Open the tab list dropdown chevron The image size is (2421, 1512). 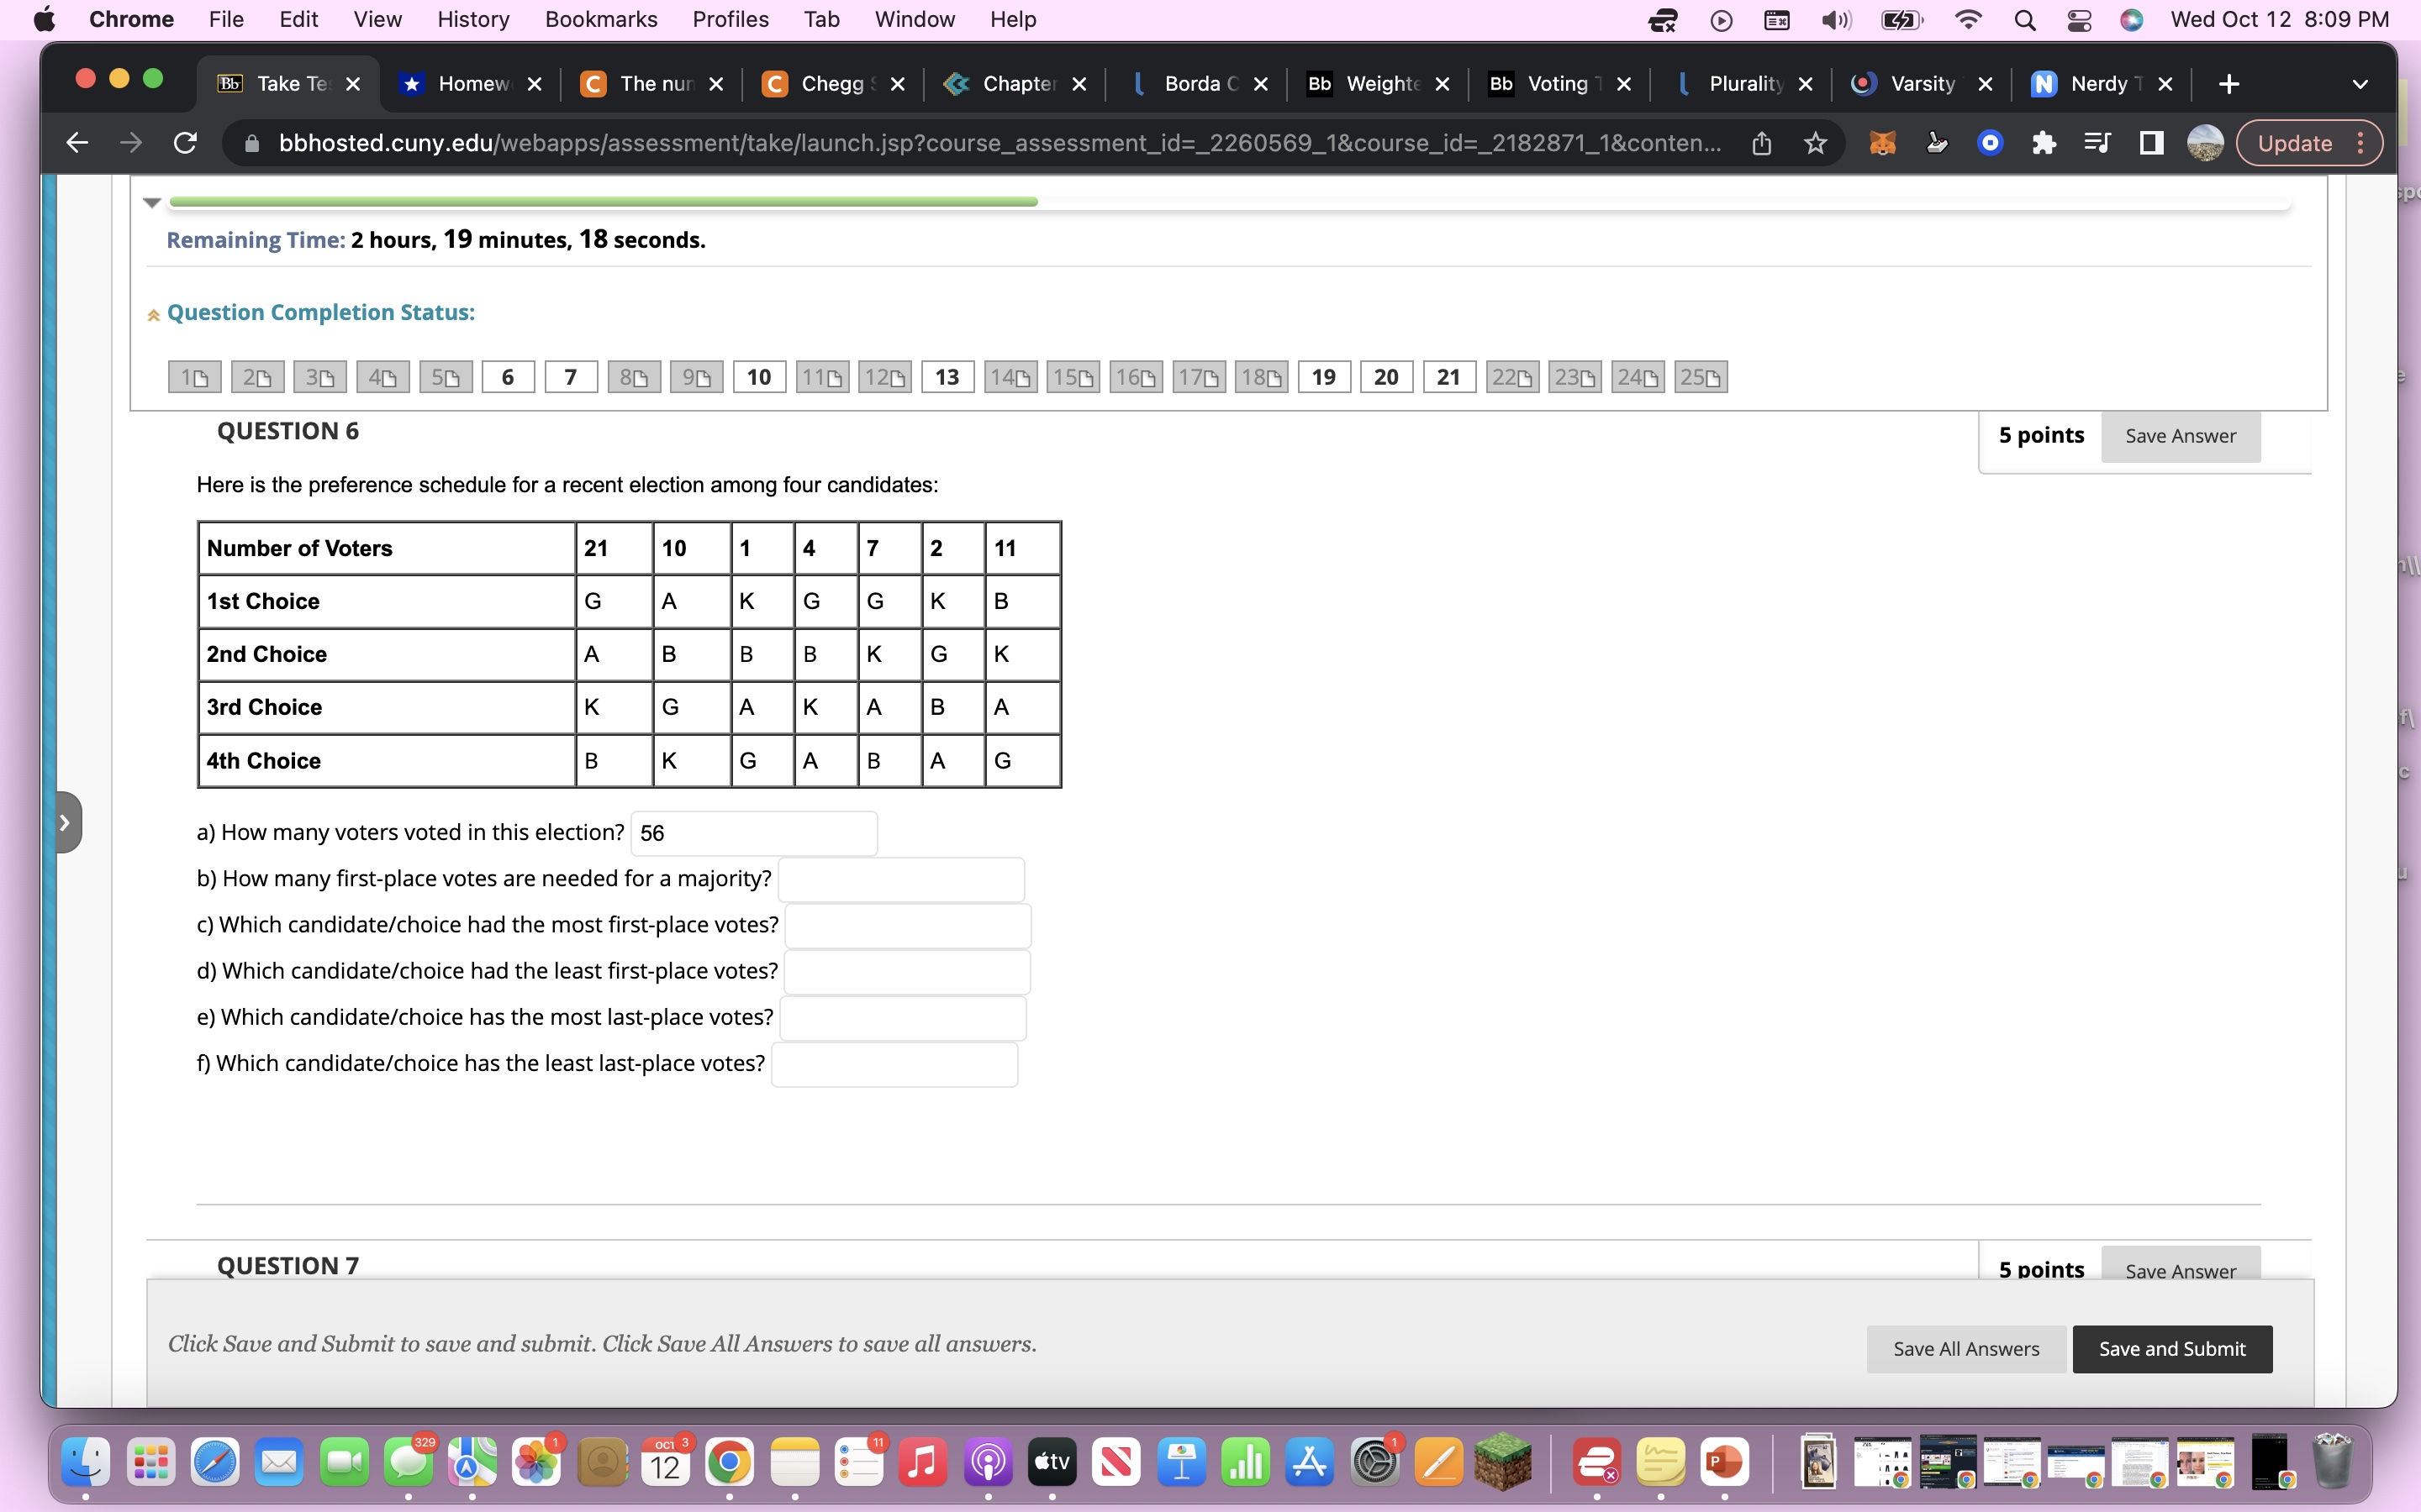coord(2360,84)
